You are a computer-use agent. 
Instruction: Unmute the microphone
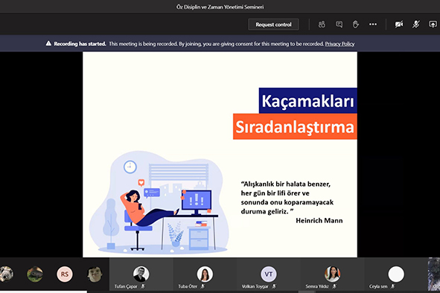[x=416, y=25]
